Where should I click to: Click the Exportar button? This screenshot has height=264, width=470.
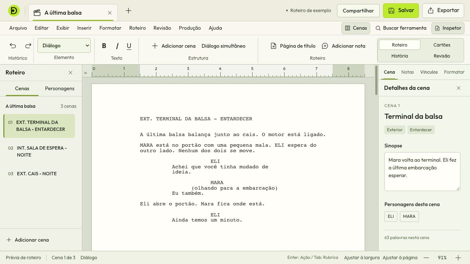[x=444, y=11]
